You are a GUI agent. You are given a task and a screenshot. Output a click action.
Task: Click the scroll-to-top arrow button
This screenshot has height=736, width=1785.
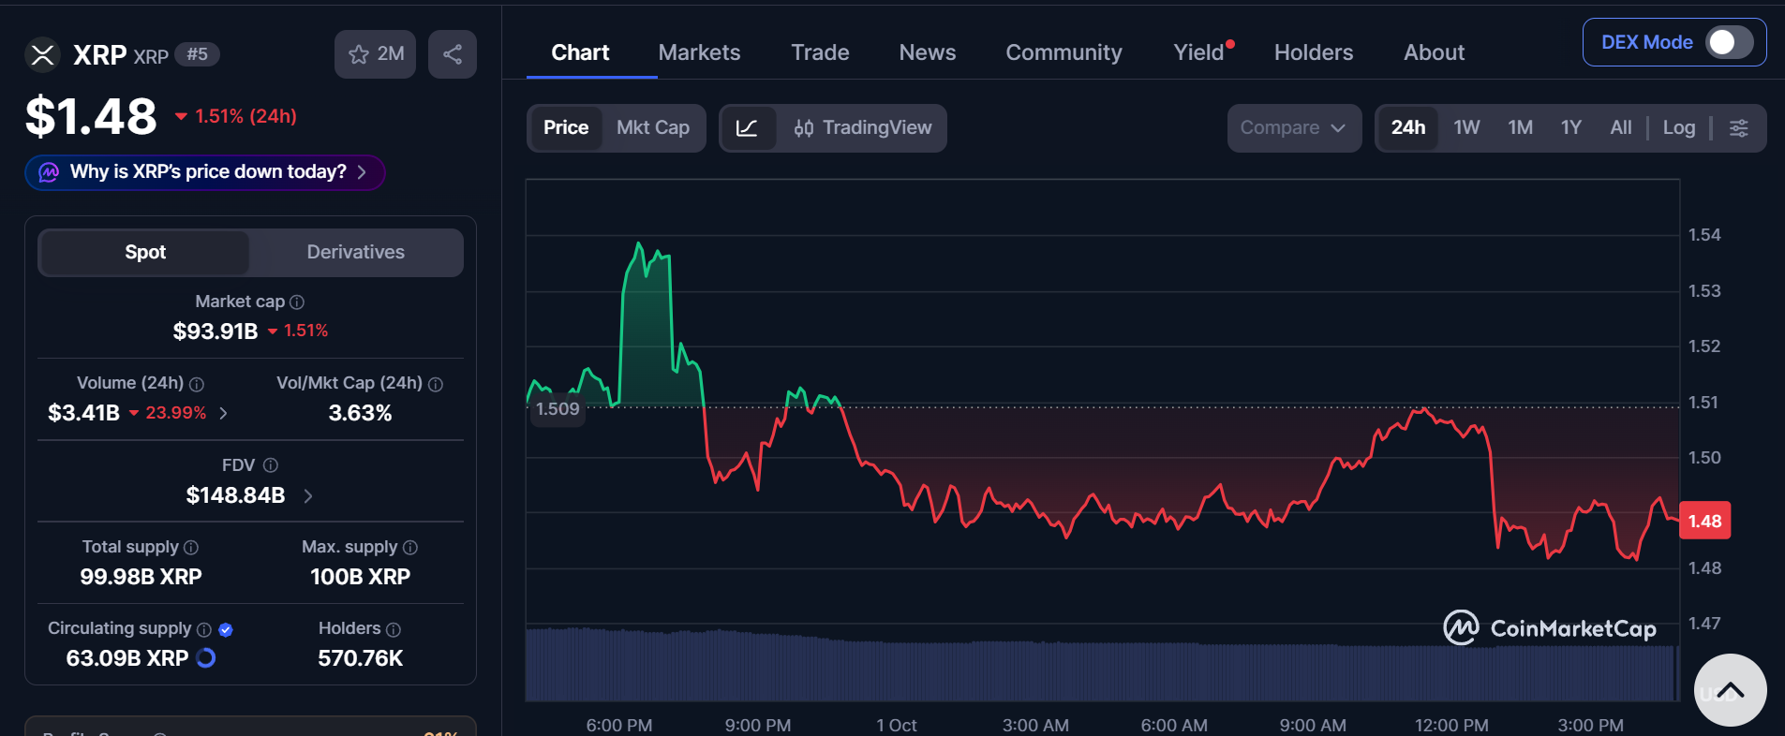[1731, 690]
